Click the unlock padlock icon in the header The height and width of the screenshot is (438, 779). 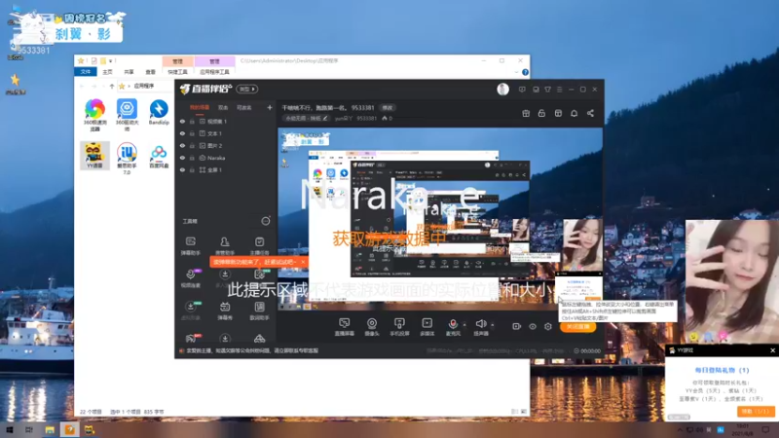(x=541, y=113)
